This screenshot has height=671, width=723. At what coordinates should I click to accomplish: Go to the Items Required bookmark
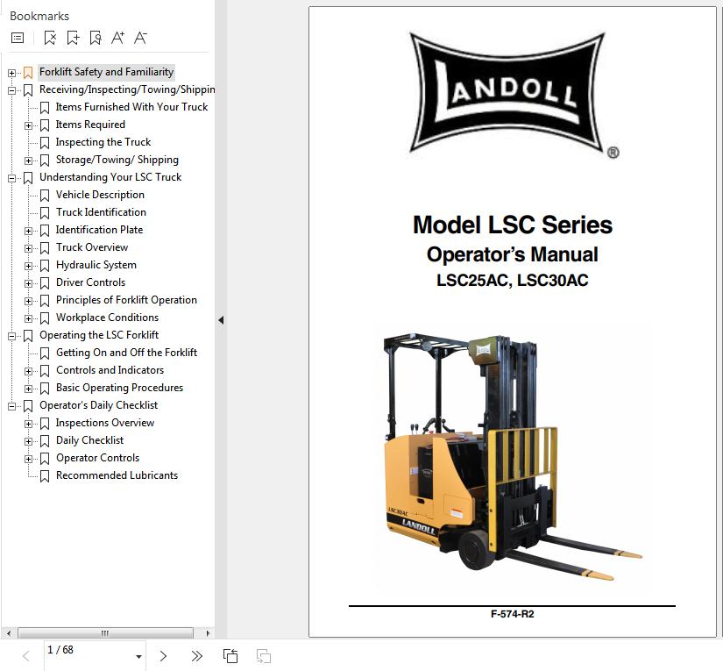click(90, 125)
